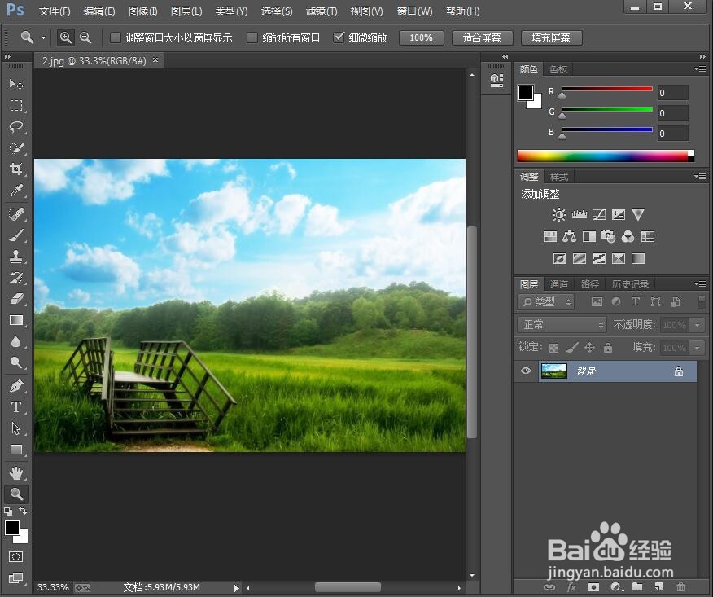The width and height of the screenshot is (713, 597).
Task: Select the Dodge tool
Action: 16,362
